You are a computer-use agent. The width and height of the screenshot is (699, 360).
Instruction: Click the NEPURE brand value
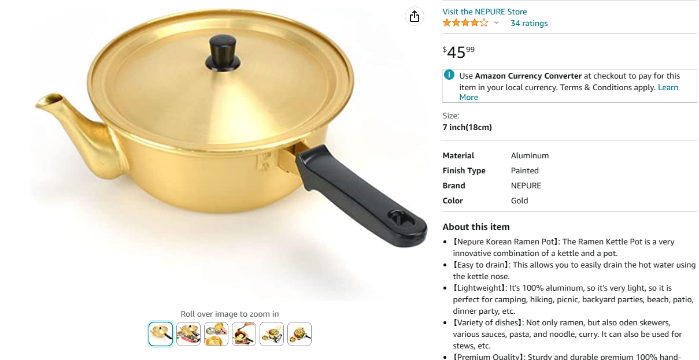tap(526, 185)
